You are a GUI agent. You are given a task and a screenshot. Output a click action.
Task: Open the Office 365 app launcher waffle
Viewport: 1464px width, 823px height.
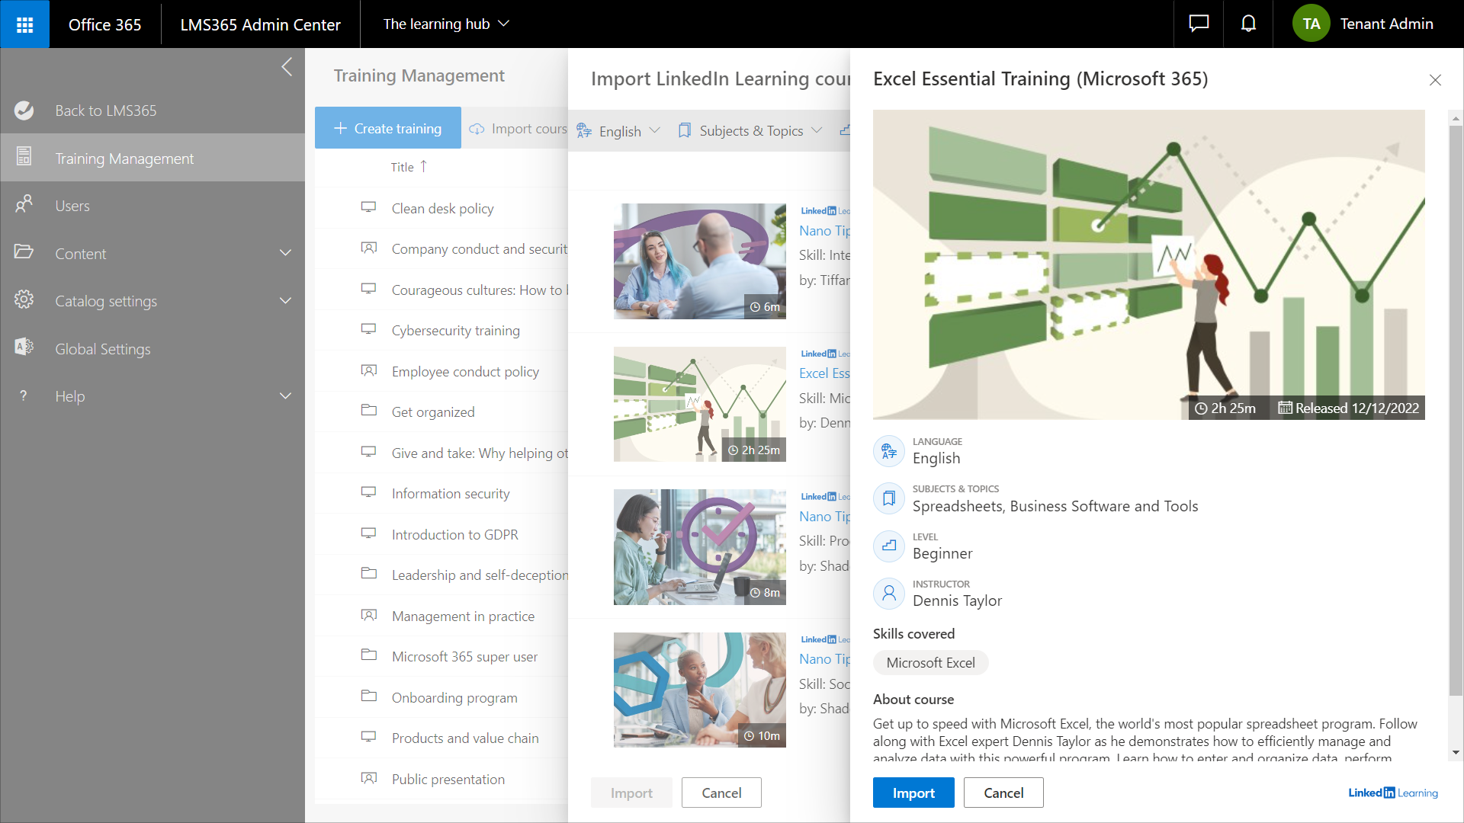[24, 24]
